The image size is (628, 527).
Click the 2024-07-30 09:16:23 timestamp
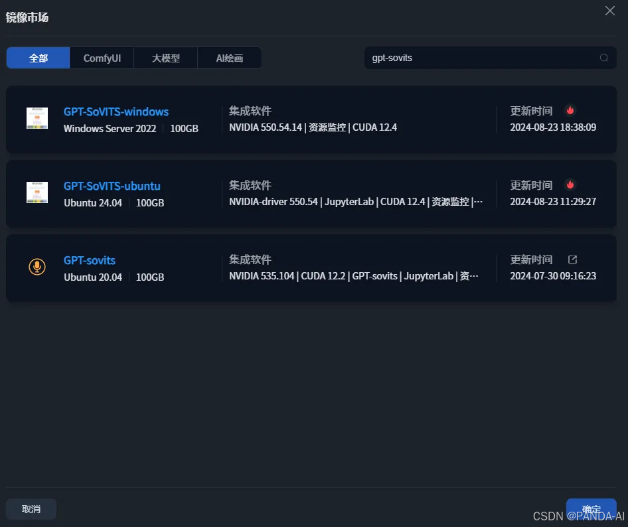pyautogui.click(x=553, y=276)
